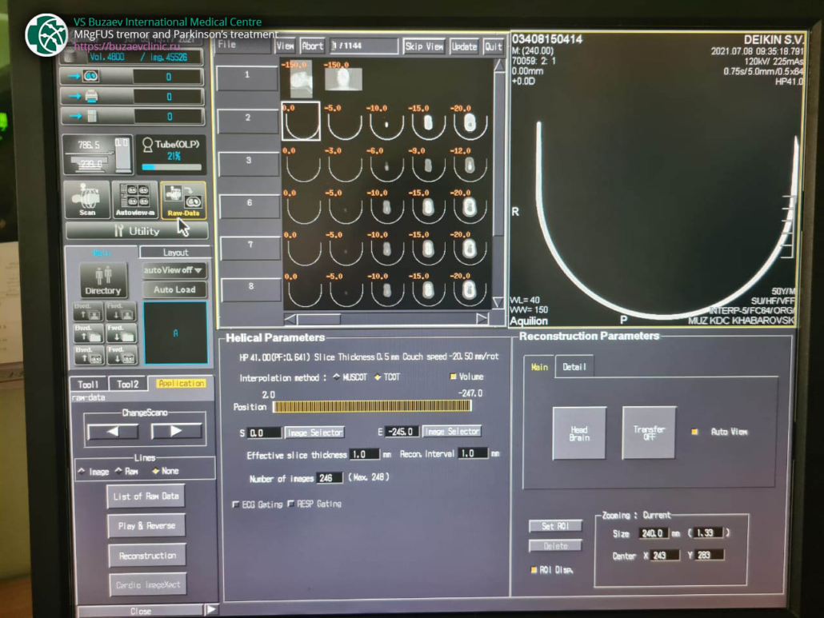Open the patient Directory icon
Image resolution: width=824 pixels, height=618 pixels.
[103, 281]
